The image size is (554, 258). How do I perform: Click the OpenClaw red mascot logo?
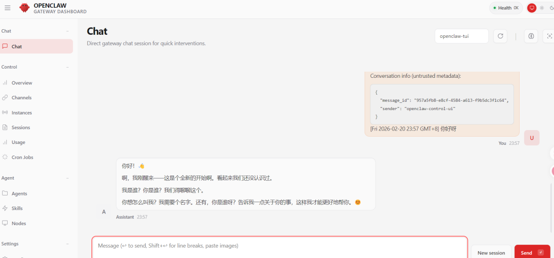[25, 8]
